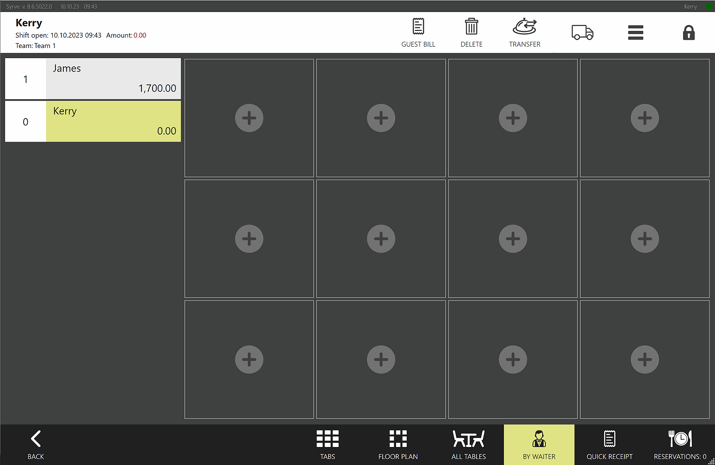Open the delivery truck icon
Image resolution: width=715 pixels, height=465 pixels.
pyautogui.click(x=582, y=32)
